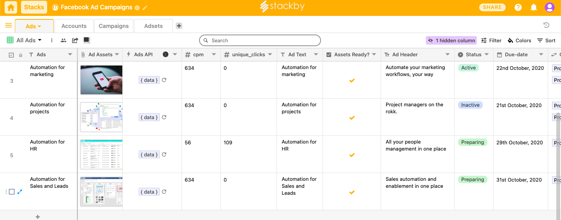561x220 pixels.
Task: Open the history clock icon
Action: tap(546, 25)
